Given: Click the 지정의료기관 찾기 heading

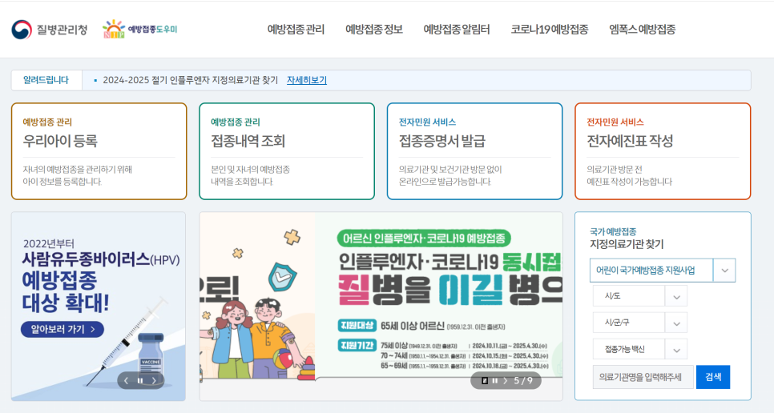Looking at the screenshot, I should pyautogui.click(x=627, y=244).
